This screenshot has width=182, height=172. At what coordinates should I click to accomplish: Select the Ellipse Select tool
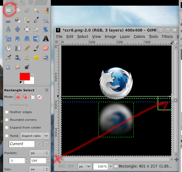pos(18,10)
